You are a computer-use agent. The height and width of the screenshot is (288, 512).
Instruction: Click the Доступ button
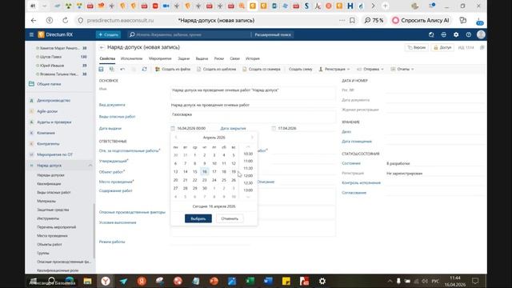click(x=442, y=48)
